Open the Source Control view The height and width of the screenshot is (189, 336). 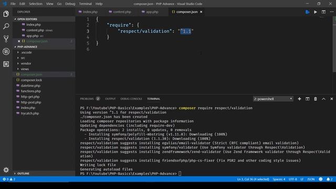point(6,39)
